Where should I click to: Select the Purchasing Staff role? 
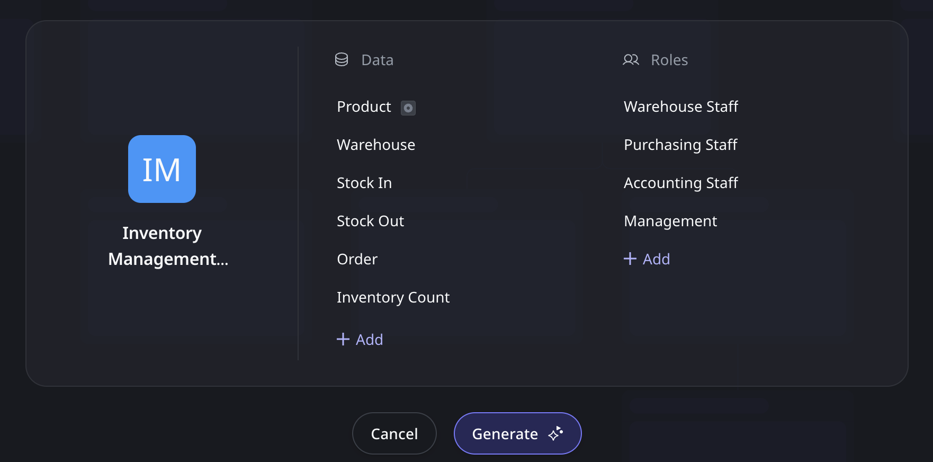[680, 145]
